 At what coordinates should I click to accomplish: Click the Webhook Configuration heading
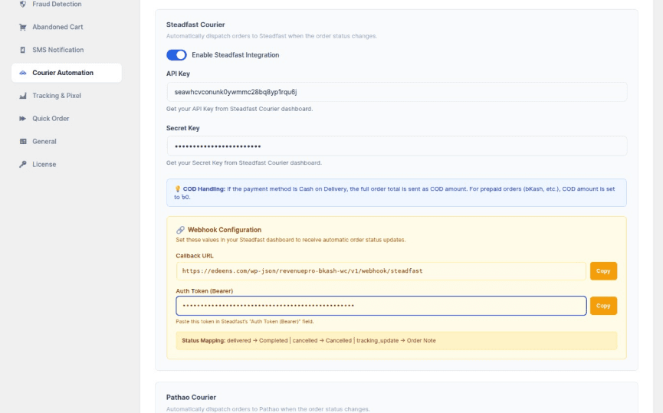tap(225, 230)
